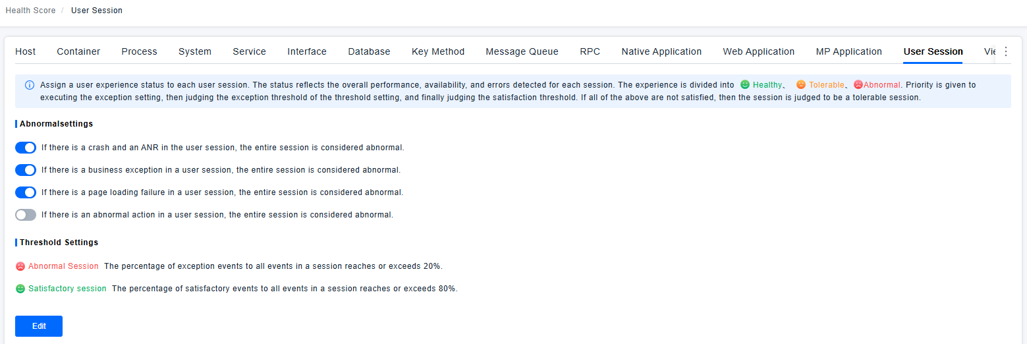Open the Key Method tab

click(438, 51)
